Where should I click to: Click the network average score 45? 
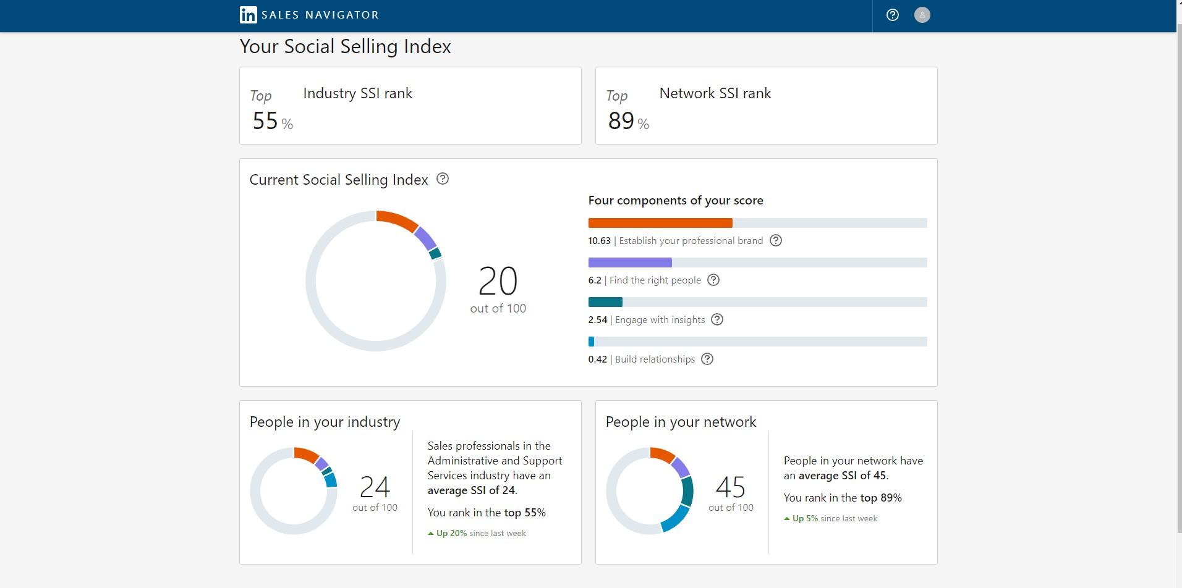click(731, 487)
